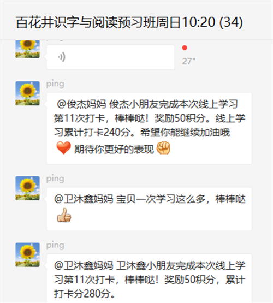Screen dimensions: 273x303
Task: Click the red unread dot beside voice message
Action: [185, 47]
